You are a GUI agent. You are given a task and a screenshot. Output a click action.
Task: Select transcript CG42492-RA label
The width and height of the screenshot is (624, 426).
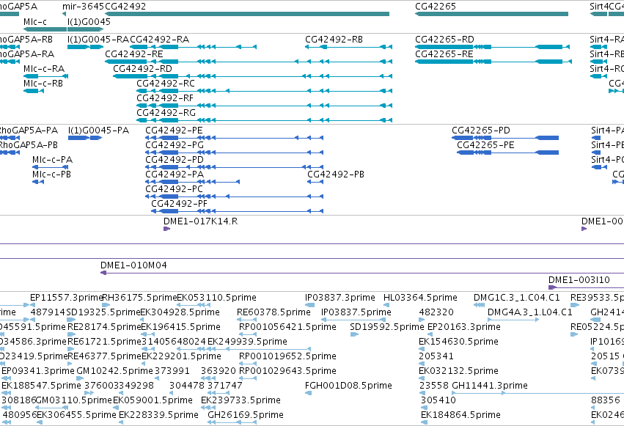[x=160, y=40]
